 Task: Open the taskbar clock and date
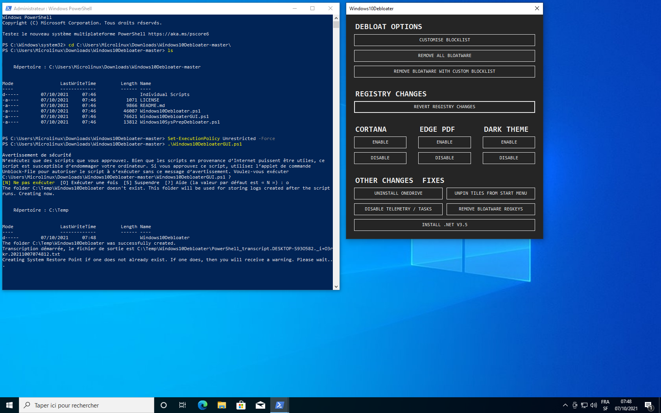(626, 405)
